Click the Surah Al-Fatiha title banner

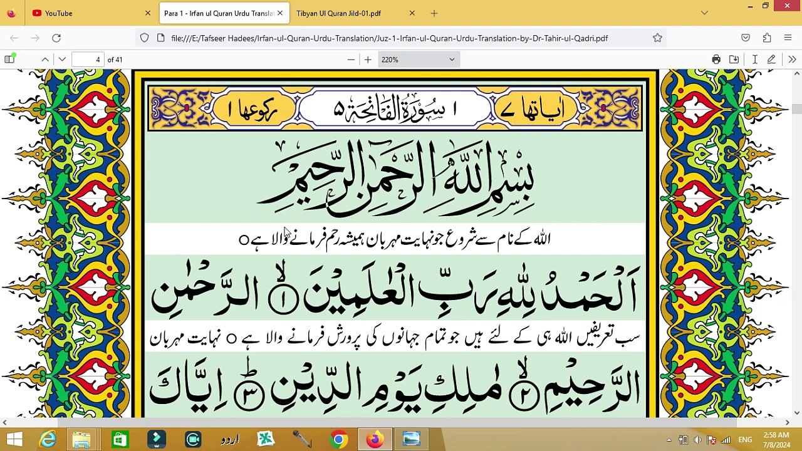click(x=395, y=109)
